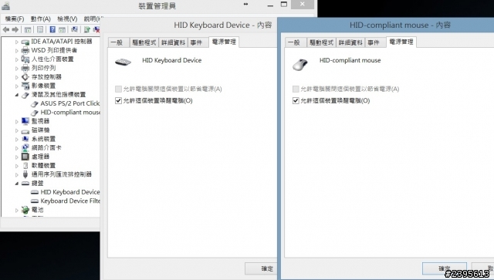494x280 pixels.
Task: Click the Back arrow in Device Manager toolbar
Action: click(5, 29)
